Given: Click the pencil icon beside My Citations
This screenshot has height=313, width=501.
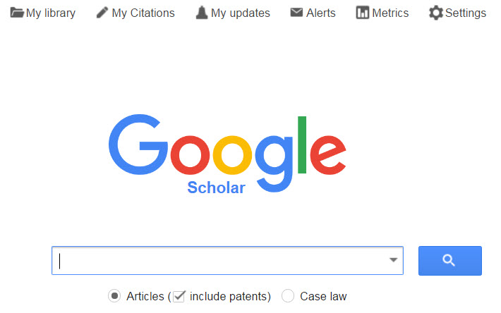Looking at the screenshot, I should (102, 13).
